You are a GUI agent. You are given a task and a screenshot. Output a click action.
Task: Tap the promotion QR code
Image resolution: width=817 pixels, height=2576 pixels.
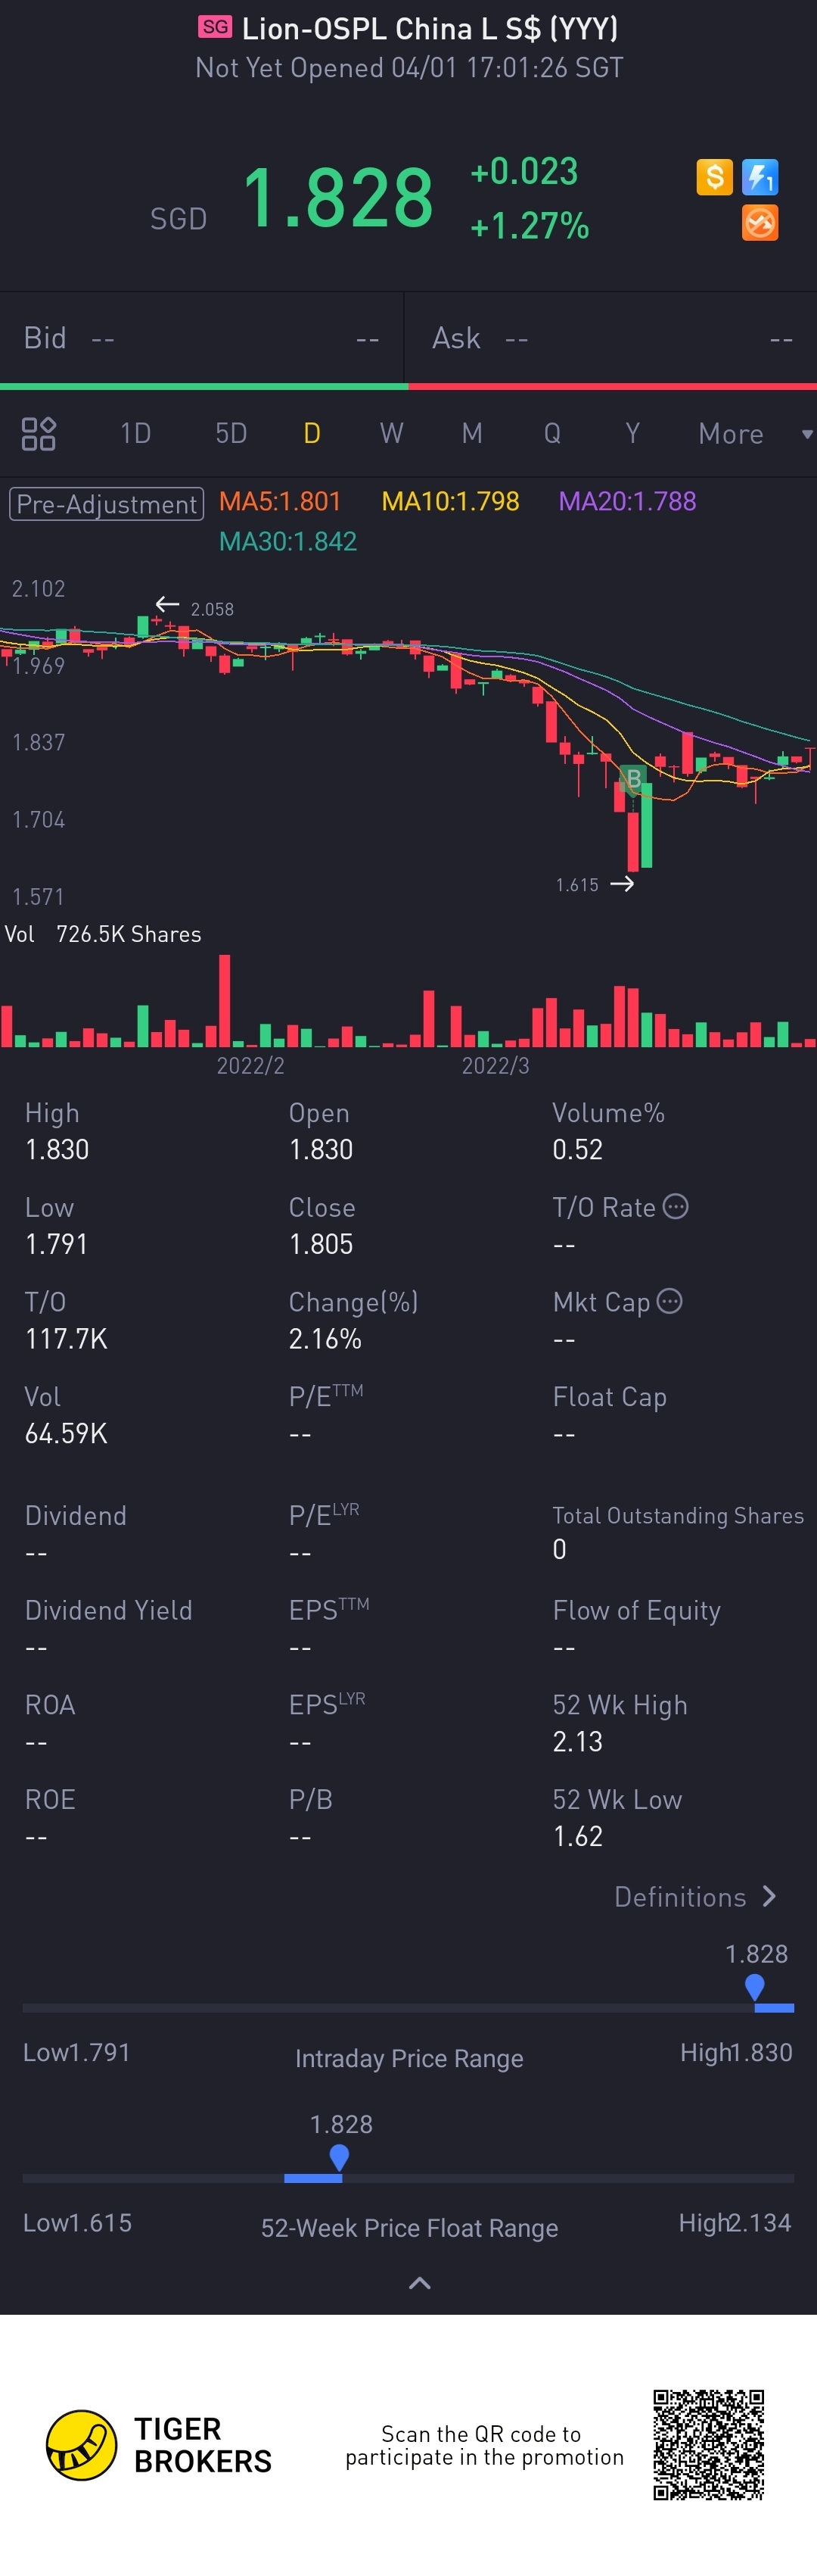tap(708, 2444)
